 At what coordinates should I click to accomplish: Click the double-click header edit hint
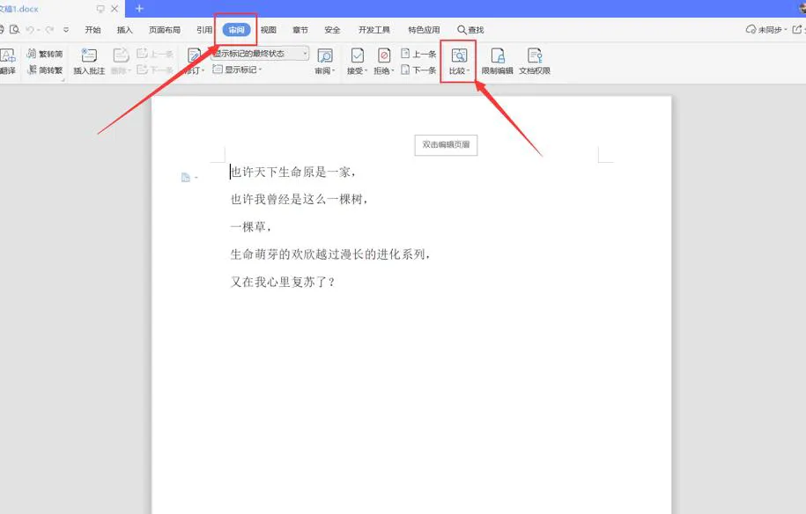pos(446,144)
